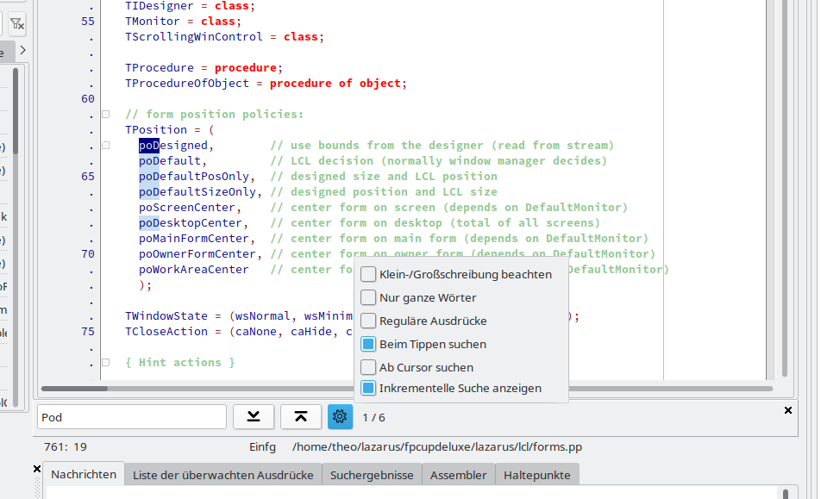Click the TCloseAction type name
The height and width of the screenshot is (499, 821).
[166, 332]
